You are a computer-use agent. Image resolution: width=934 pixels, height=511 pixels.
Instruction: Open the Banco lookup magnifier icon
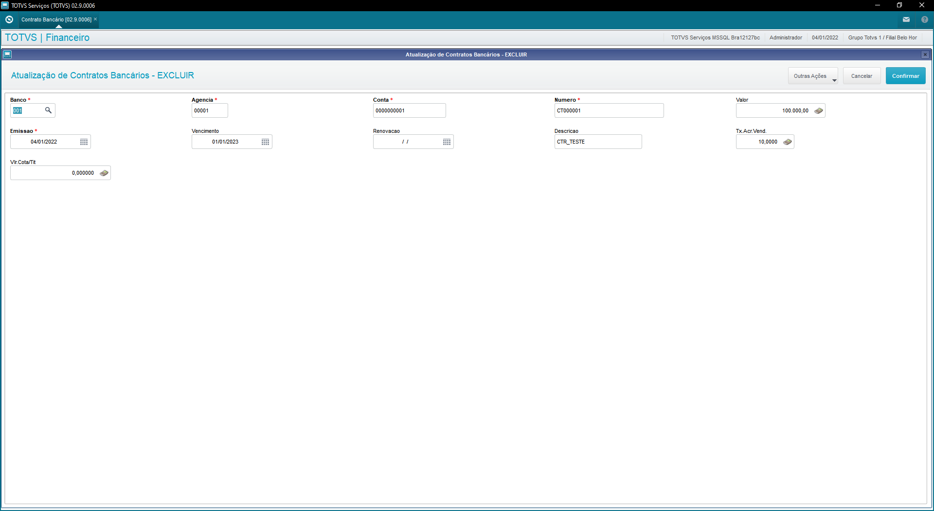click(48, 110)
